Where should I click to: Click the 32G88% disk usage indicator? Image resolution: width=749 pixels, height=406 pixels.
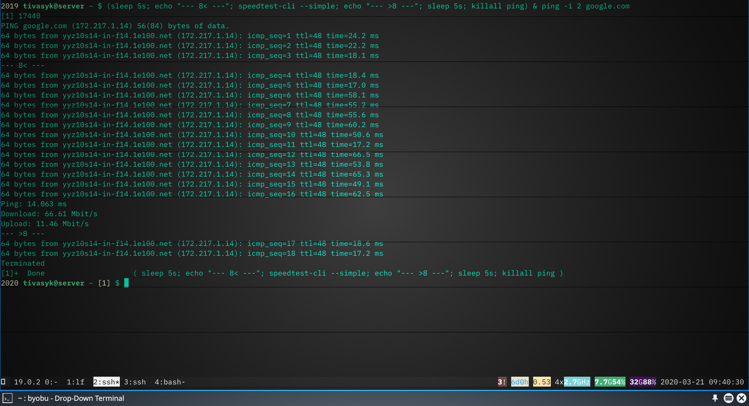643,382
